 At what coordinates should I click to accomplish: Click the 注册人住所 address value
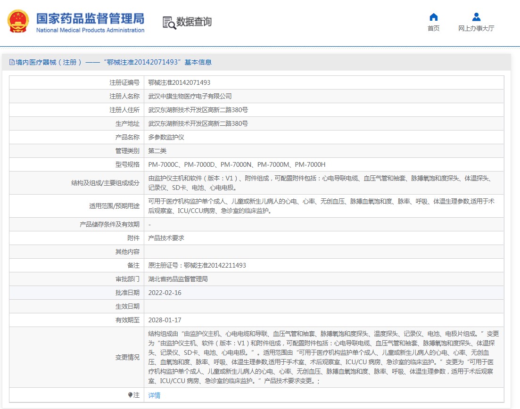tap(198, 110)
